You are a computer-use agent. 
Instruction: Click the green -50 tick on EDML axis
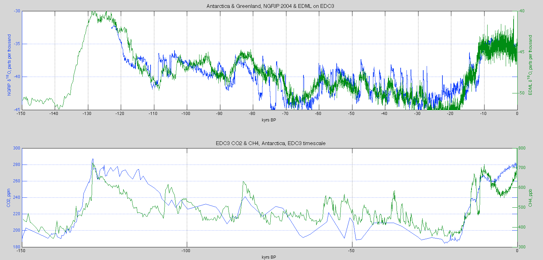(x=521, y=93)
